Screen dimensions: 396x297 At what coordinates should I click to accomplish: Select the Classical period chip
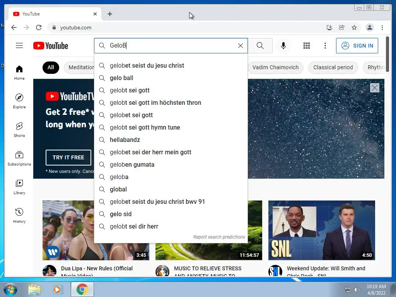pyautogui.click(x=333, y=67)
